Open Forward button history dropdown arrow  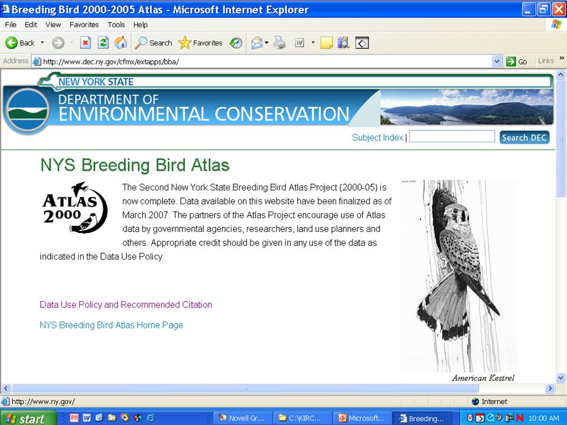[71, 42]
